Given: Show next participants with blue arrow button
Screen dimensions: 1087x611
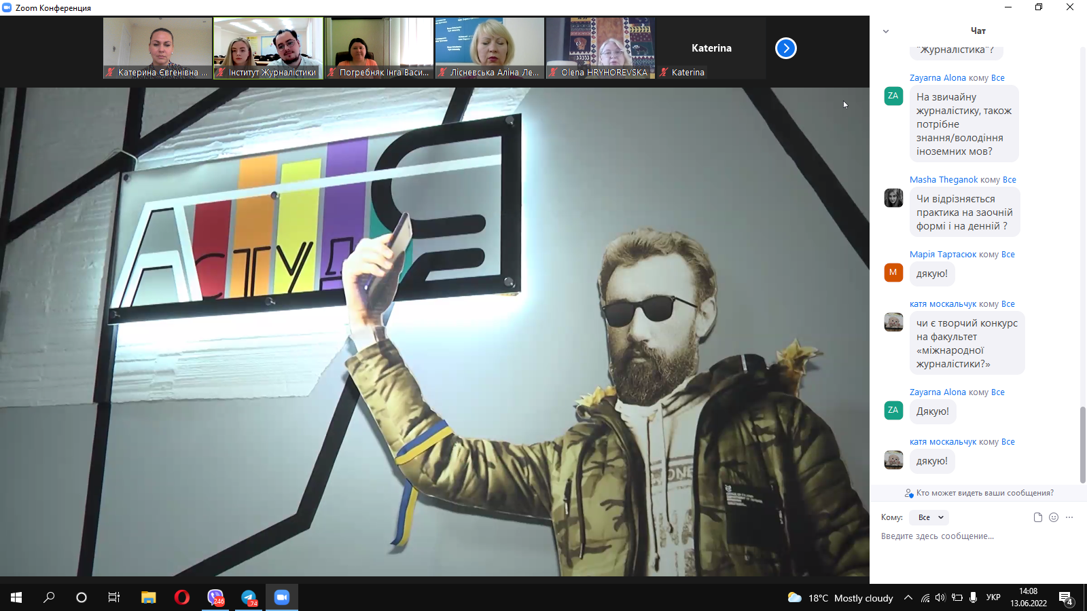Looking at the screenshot, I should click(785, 48).
